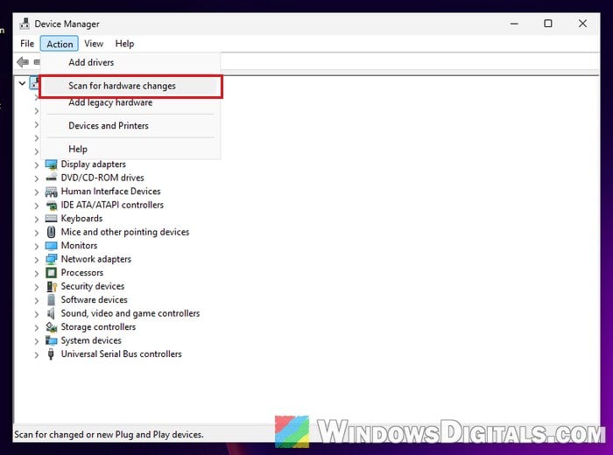Click the Display adapters icon
Viewport: 613px width, 455px height.
point(51,164)
